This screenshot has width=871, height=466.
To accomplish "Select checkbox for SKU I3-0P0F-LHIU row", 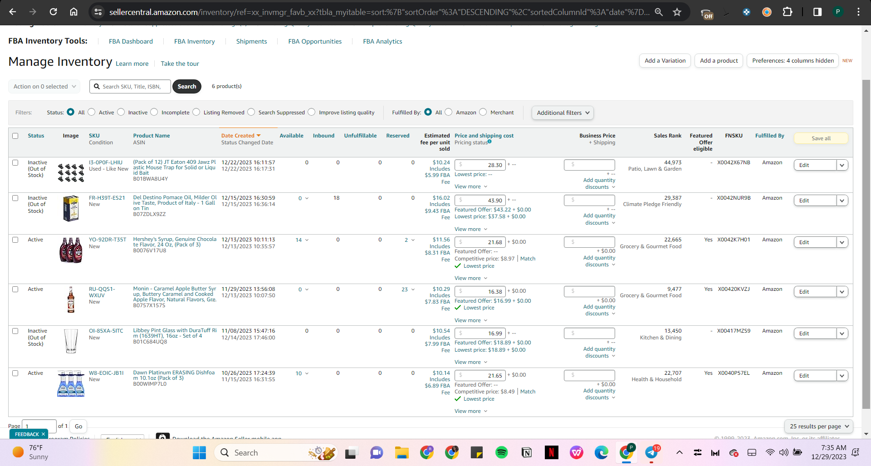I will (x=15, y=162).
